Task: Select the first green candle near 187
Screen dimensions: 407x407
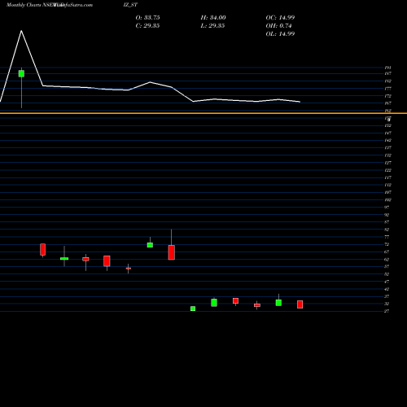Action: point(21,73)
